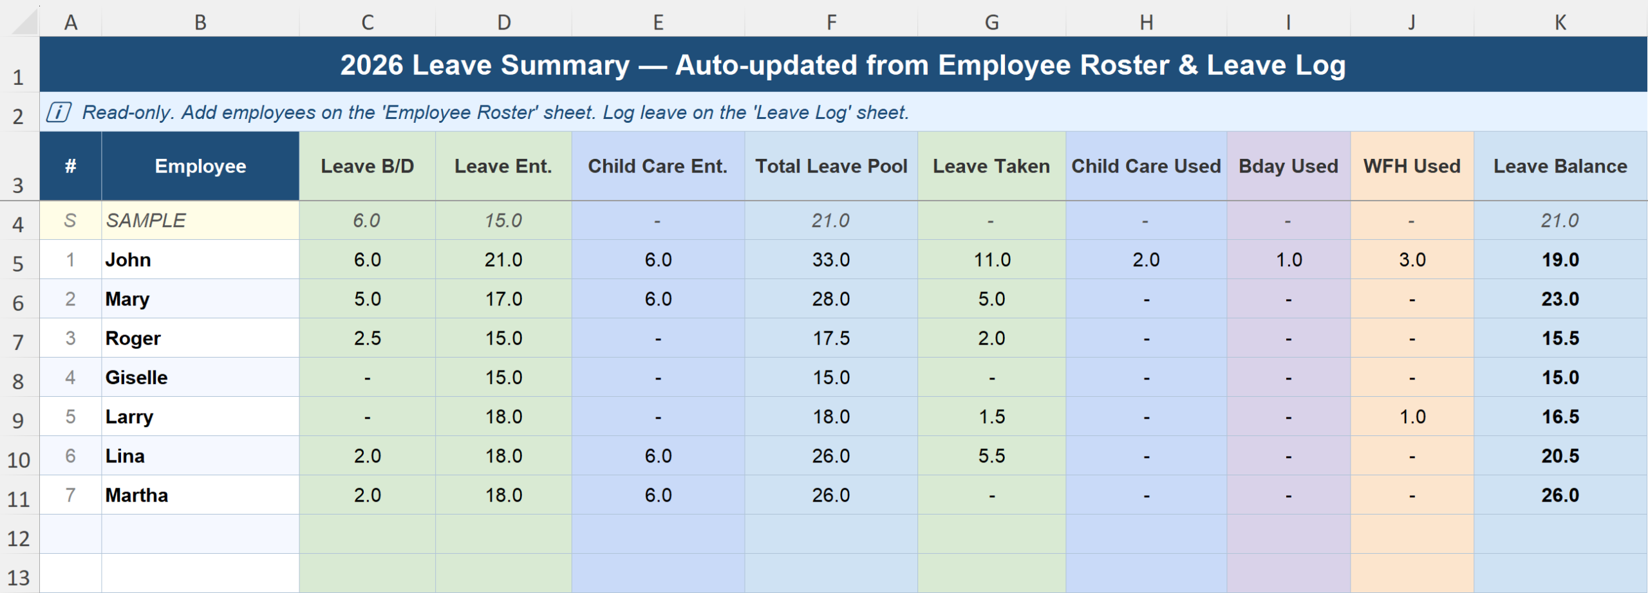Click the Total Leave Pool header cell
This screenshot has height=593, width=1648.
pyautogui.click(x=831, y=167)
